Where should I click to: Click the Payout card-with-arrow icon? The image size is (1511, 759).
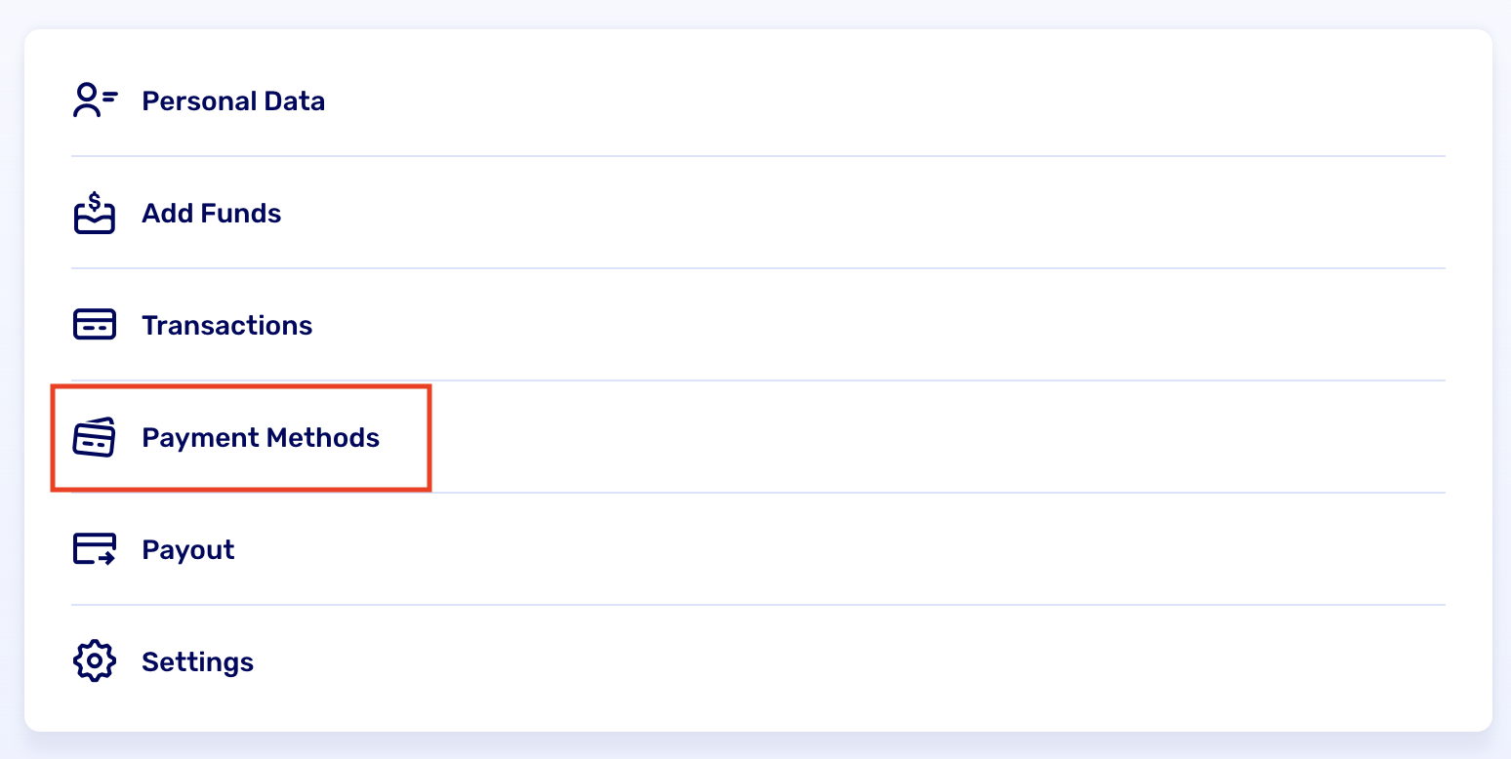point(95,549)
